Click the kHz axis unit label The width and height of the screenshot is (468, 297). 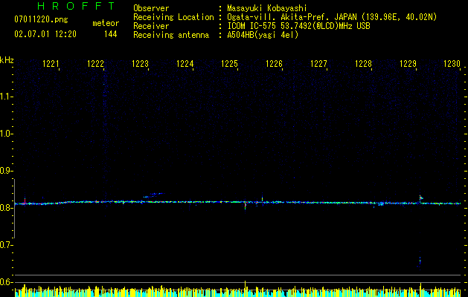[7, 60]
